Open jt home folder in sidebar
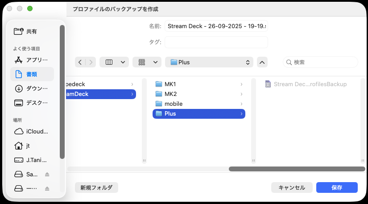 click(32, 146)
